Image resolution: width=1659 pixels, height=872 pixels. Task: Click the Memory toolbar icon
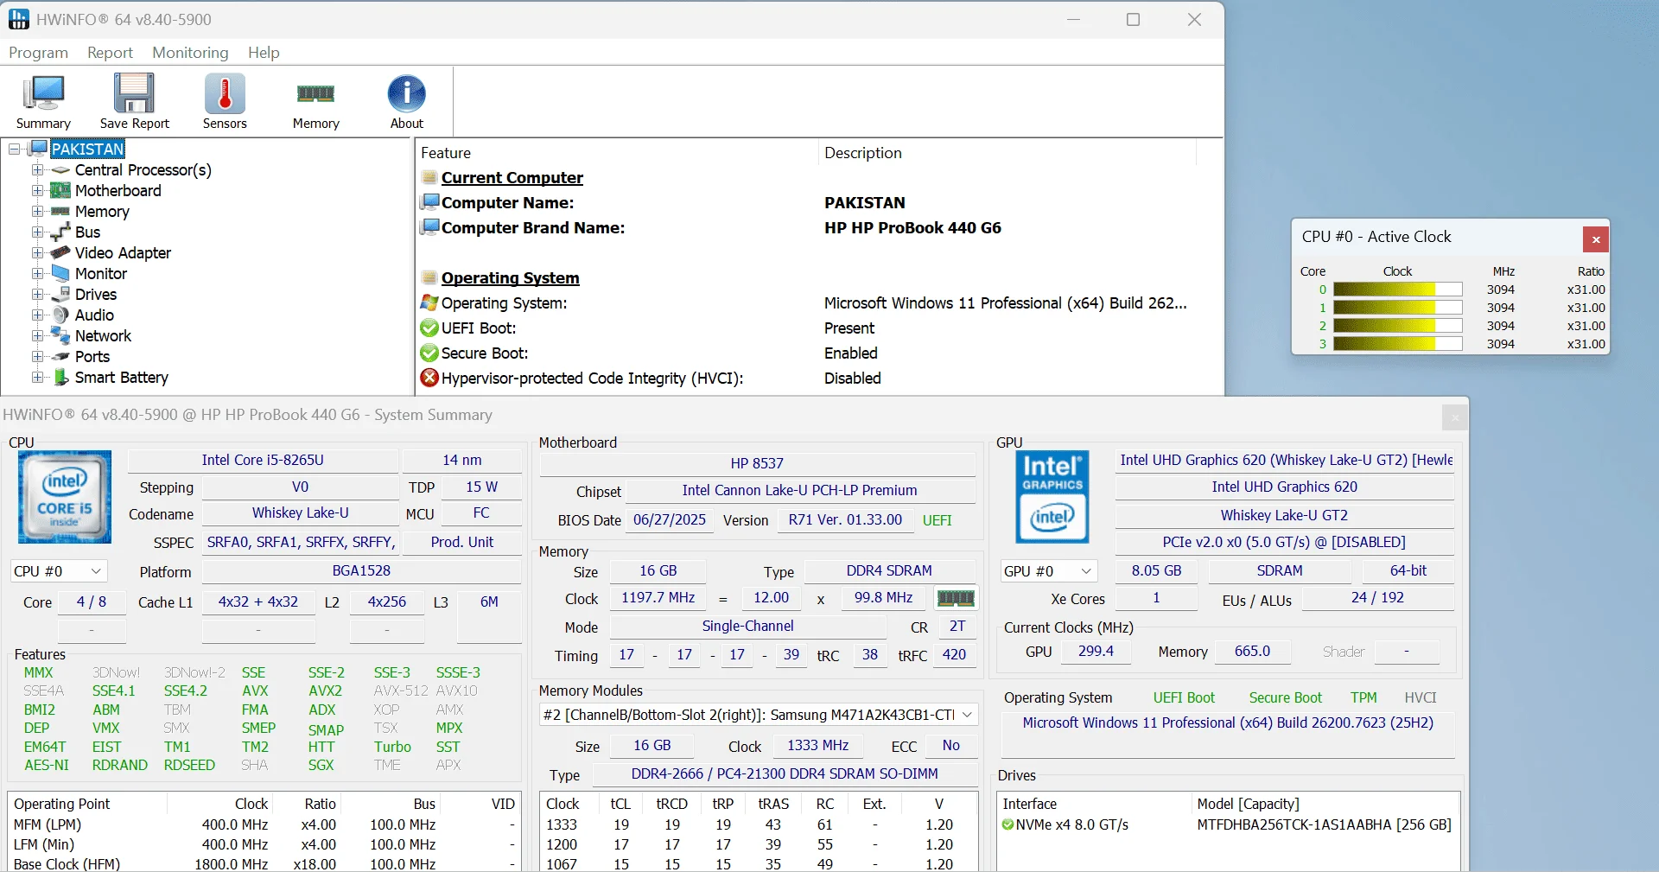(x=315, y=99)
